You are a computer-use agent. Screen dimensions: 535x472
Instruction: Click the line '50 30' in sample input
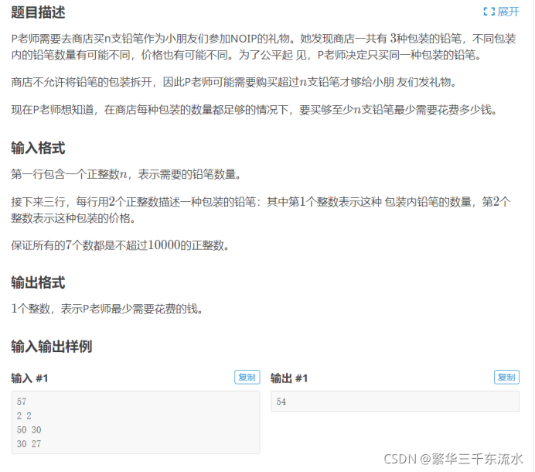pos(29,429)
